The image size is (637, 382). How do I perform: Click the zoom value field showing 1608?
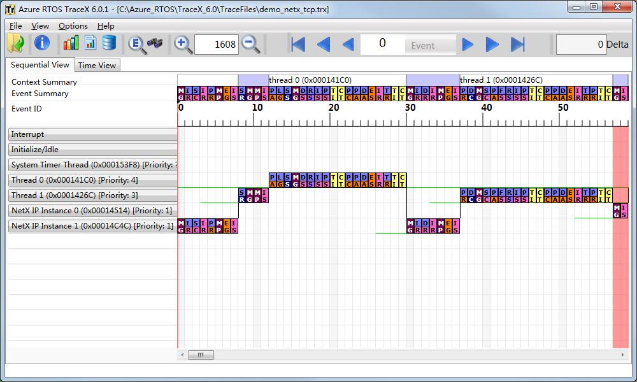[217, 45]
